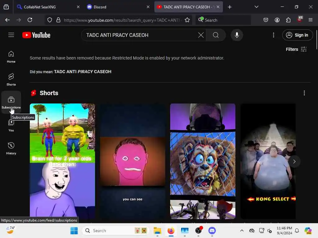Close the Discord browser tab

[148, 7]
